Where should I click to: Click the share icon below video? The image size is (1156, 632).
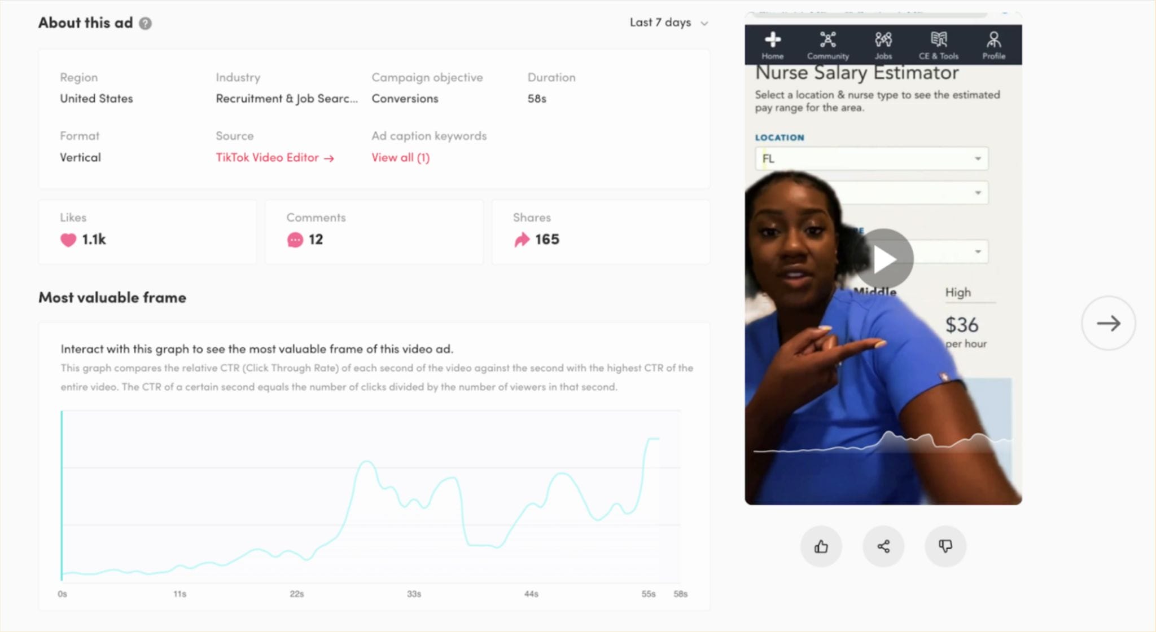883,546
